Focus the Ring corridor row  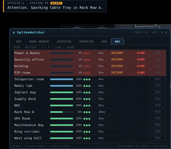coord(90,132)
